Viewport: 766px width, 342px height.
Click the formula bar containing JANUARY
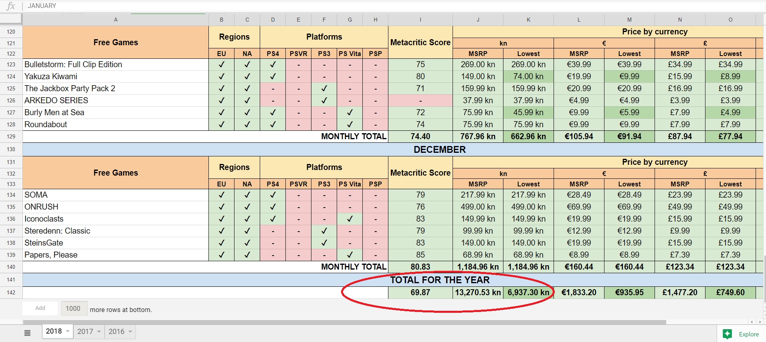(x=361, y=6)
